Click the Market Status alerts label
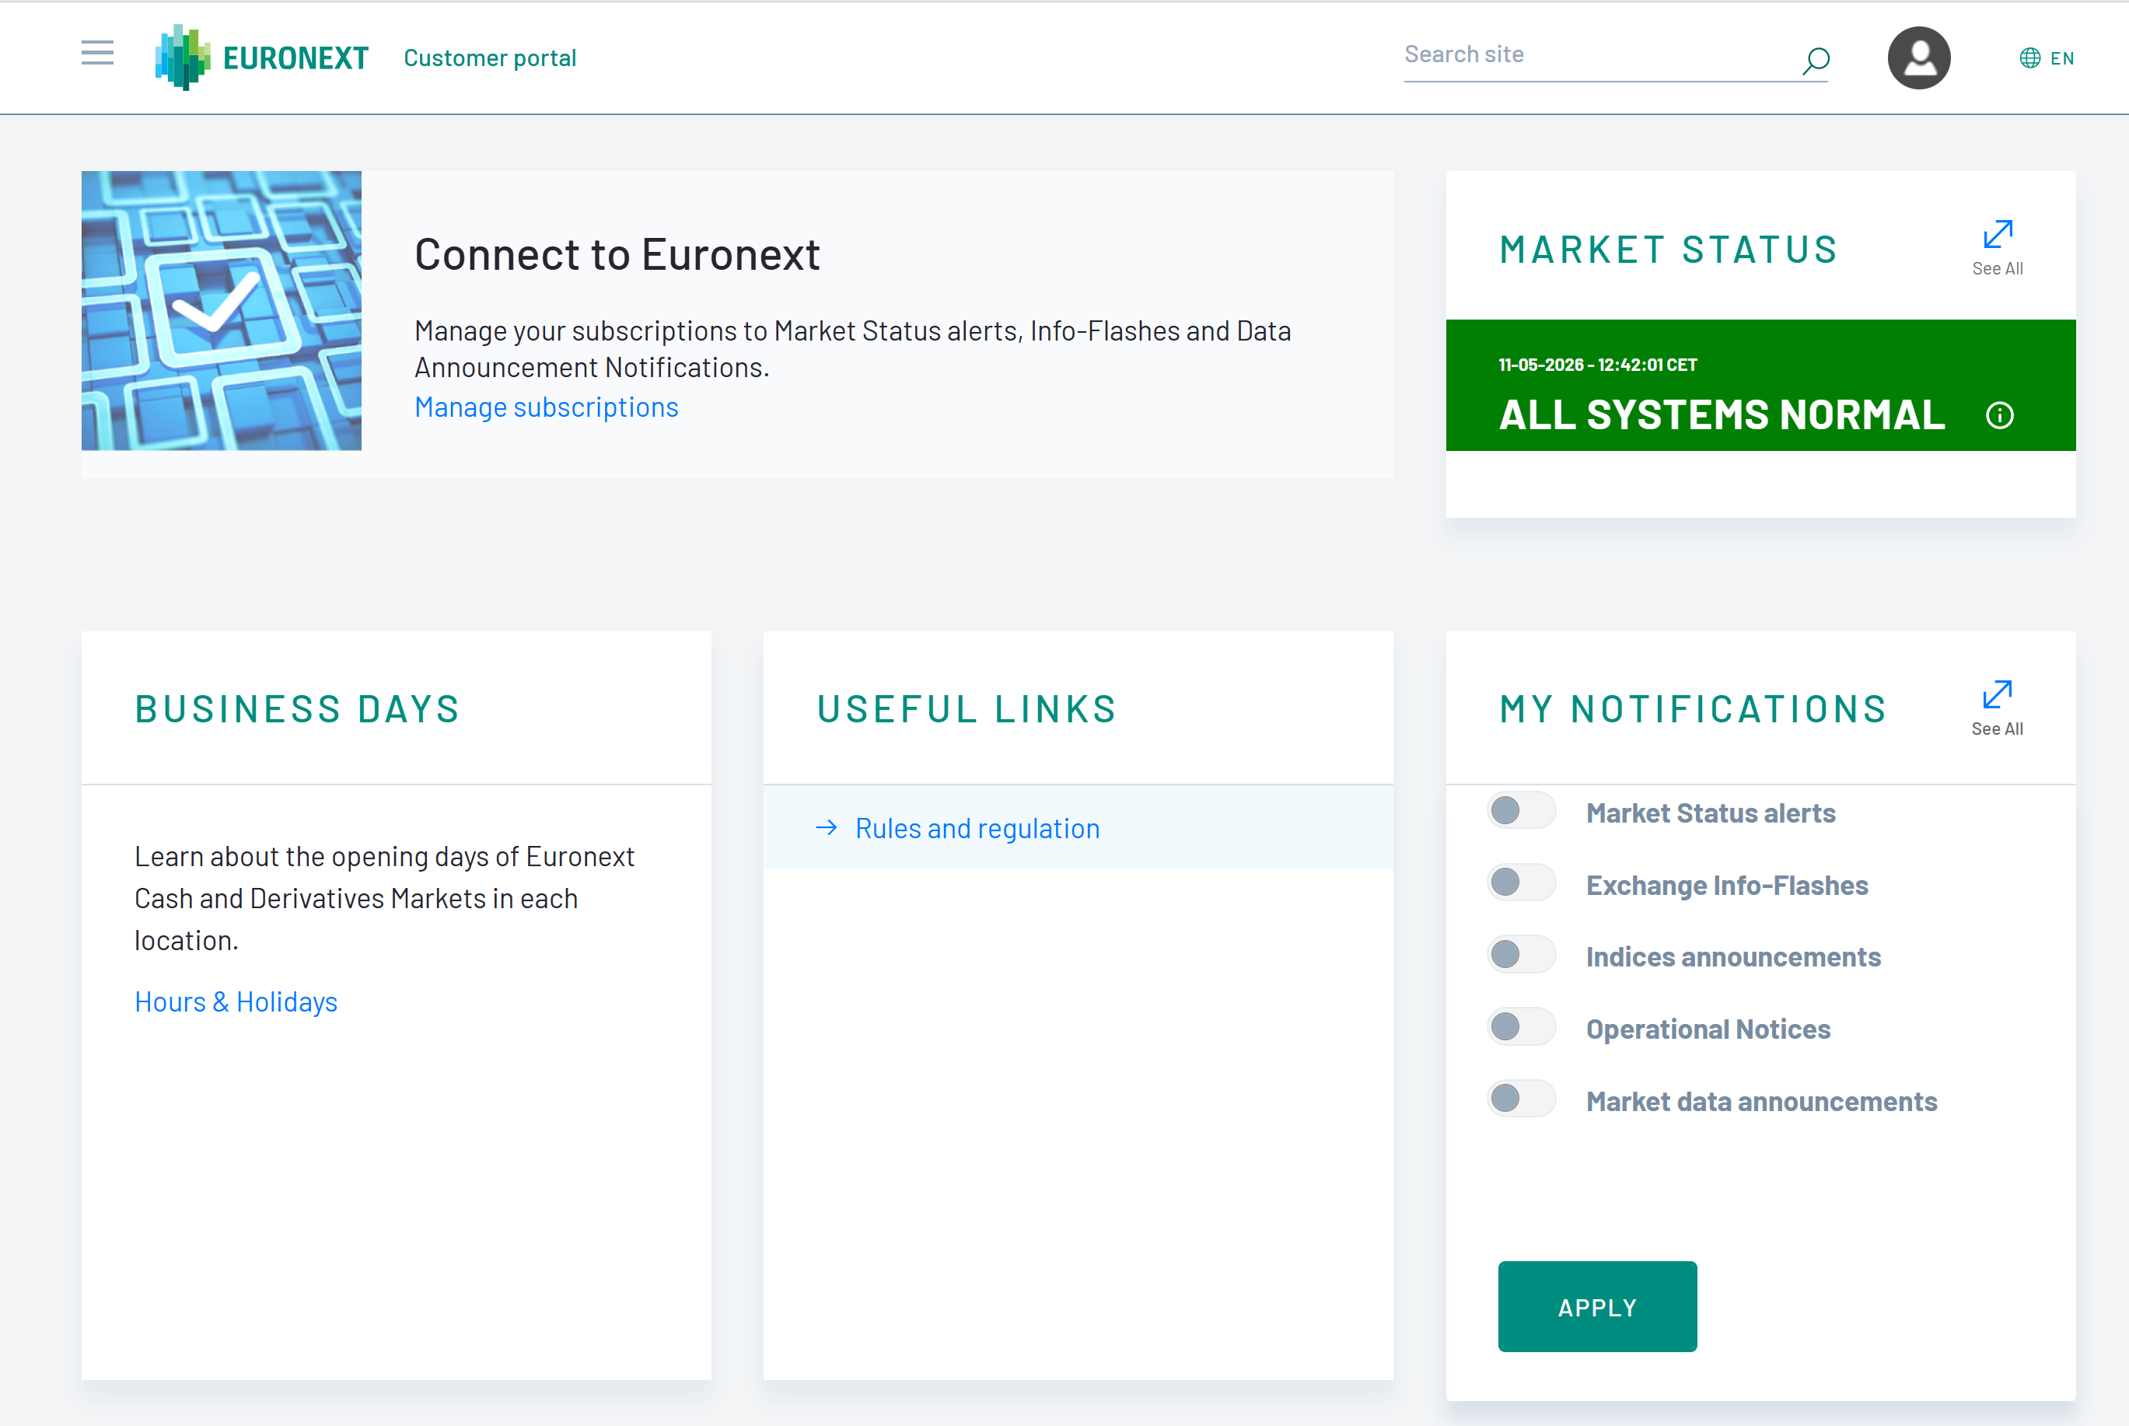Viewport: 2129px width, 1426px height. click(x=1711, y=813)
